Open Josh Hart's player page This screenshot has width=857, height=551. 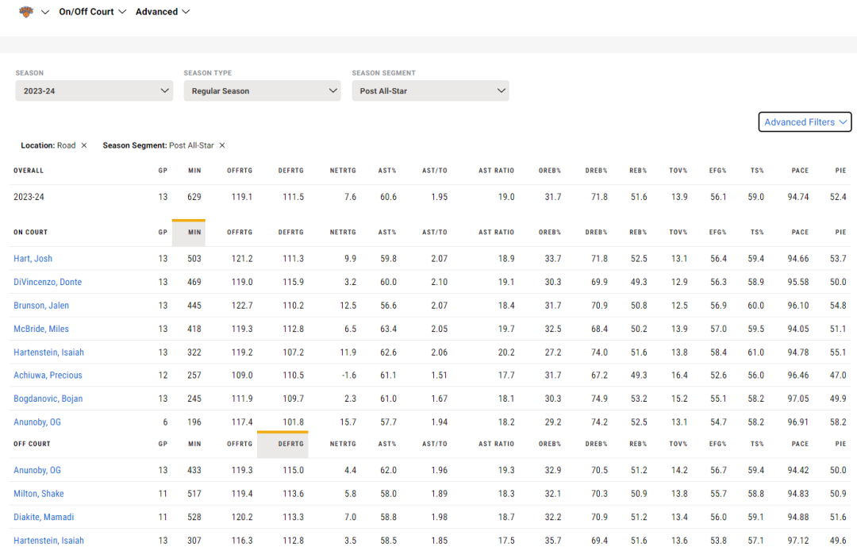(33, 259)
